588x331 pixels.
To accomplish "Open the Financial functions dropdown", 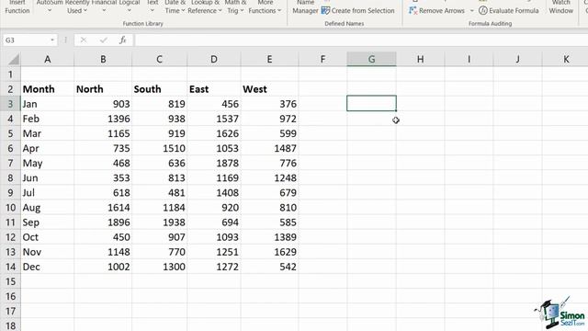I will click(x=104, y=10).
